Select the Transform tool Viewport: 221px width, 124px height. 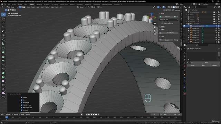[x=3, y=35]
